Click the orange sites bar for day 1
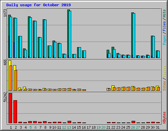 (11, 78)
